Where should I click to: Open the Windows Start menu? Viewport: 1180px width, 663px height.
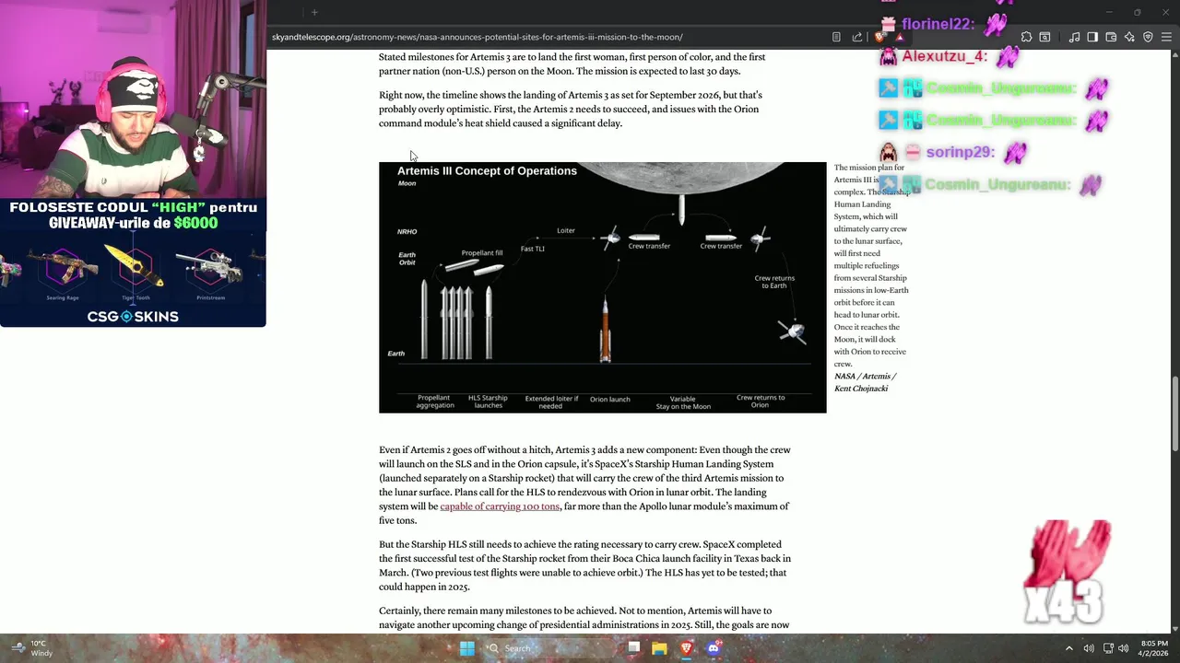click(x=467, y=648)
